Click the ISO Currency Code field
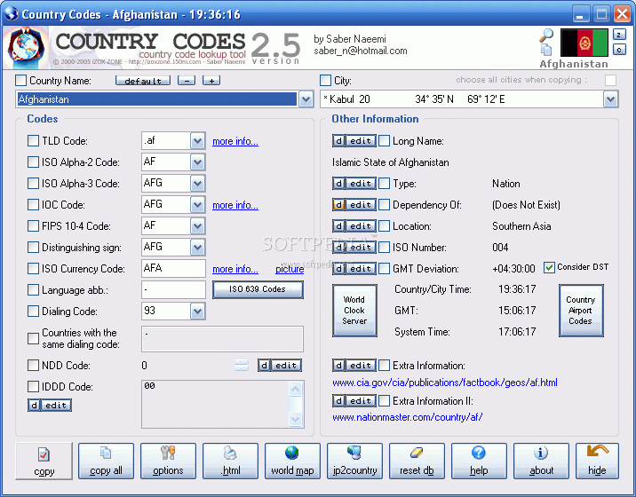Viewport: 636px width, 497px height. [173, 268]
